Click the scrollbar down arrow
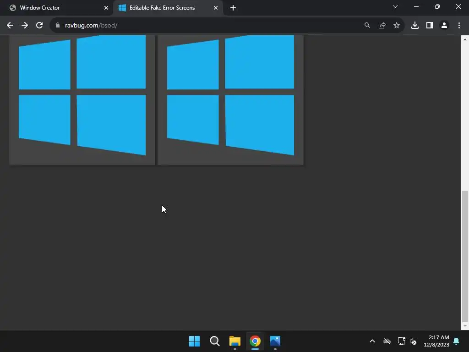This screenshot has height=352, width=469. point(465,326)
